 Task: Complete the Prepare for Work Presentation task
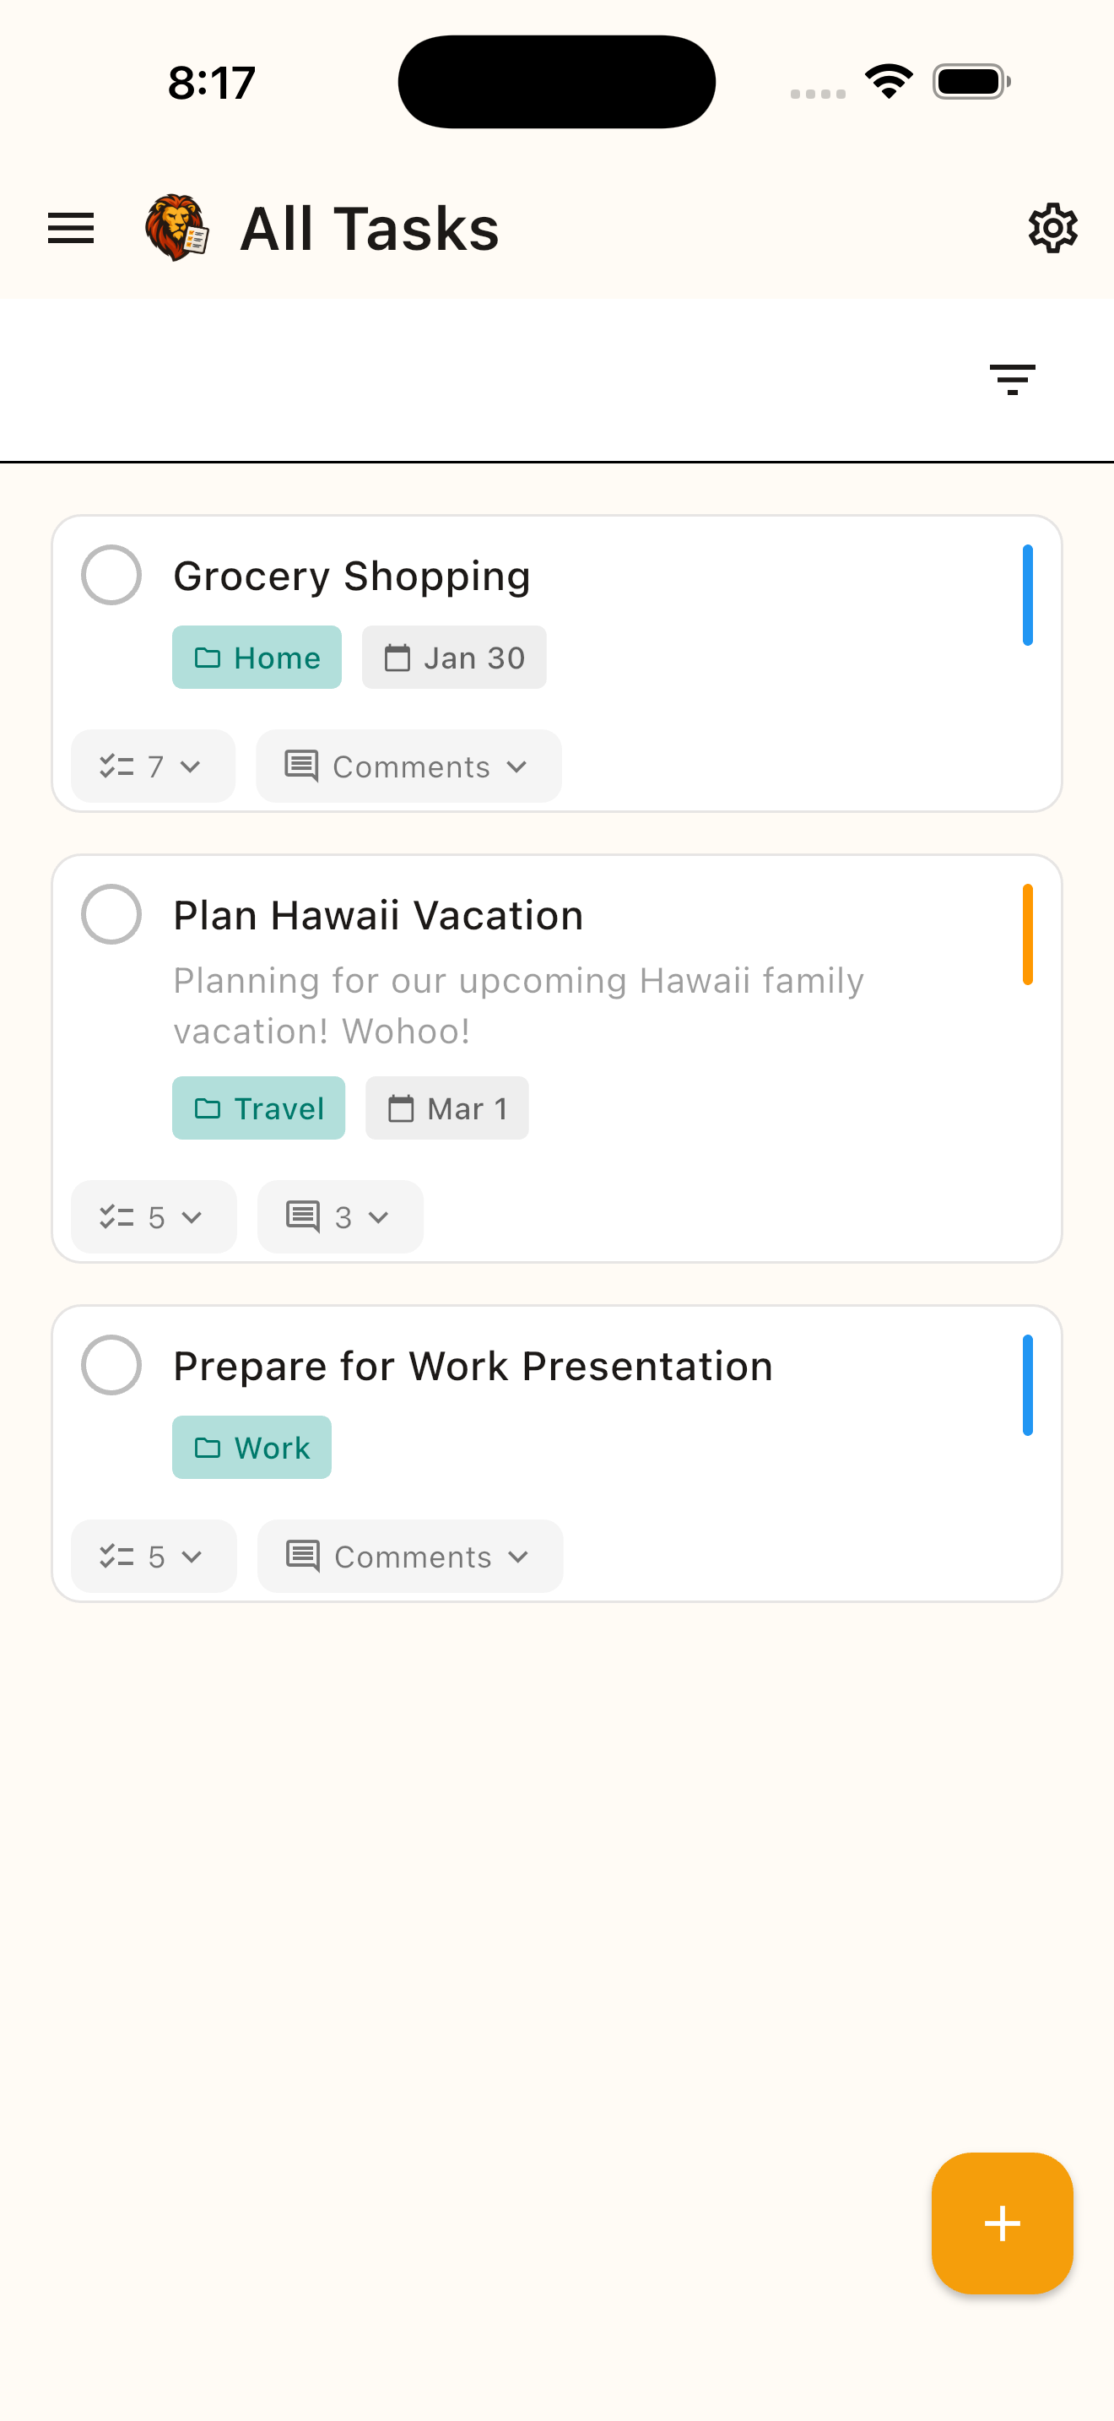[x=111, y=1365]
